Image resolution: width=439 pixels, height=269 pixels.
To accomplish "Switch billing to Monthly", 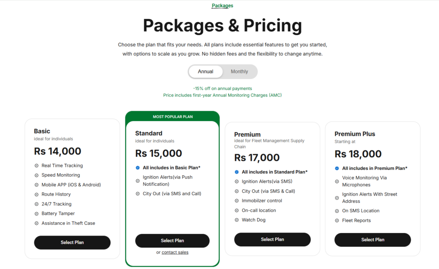I will (239, 72).
